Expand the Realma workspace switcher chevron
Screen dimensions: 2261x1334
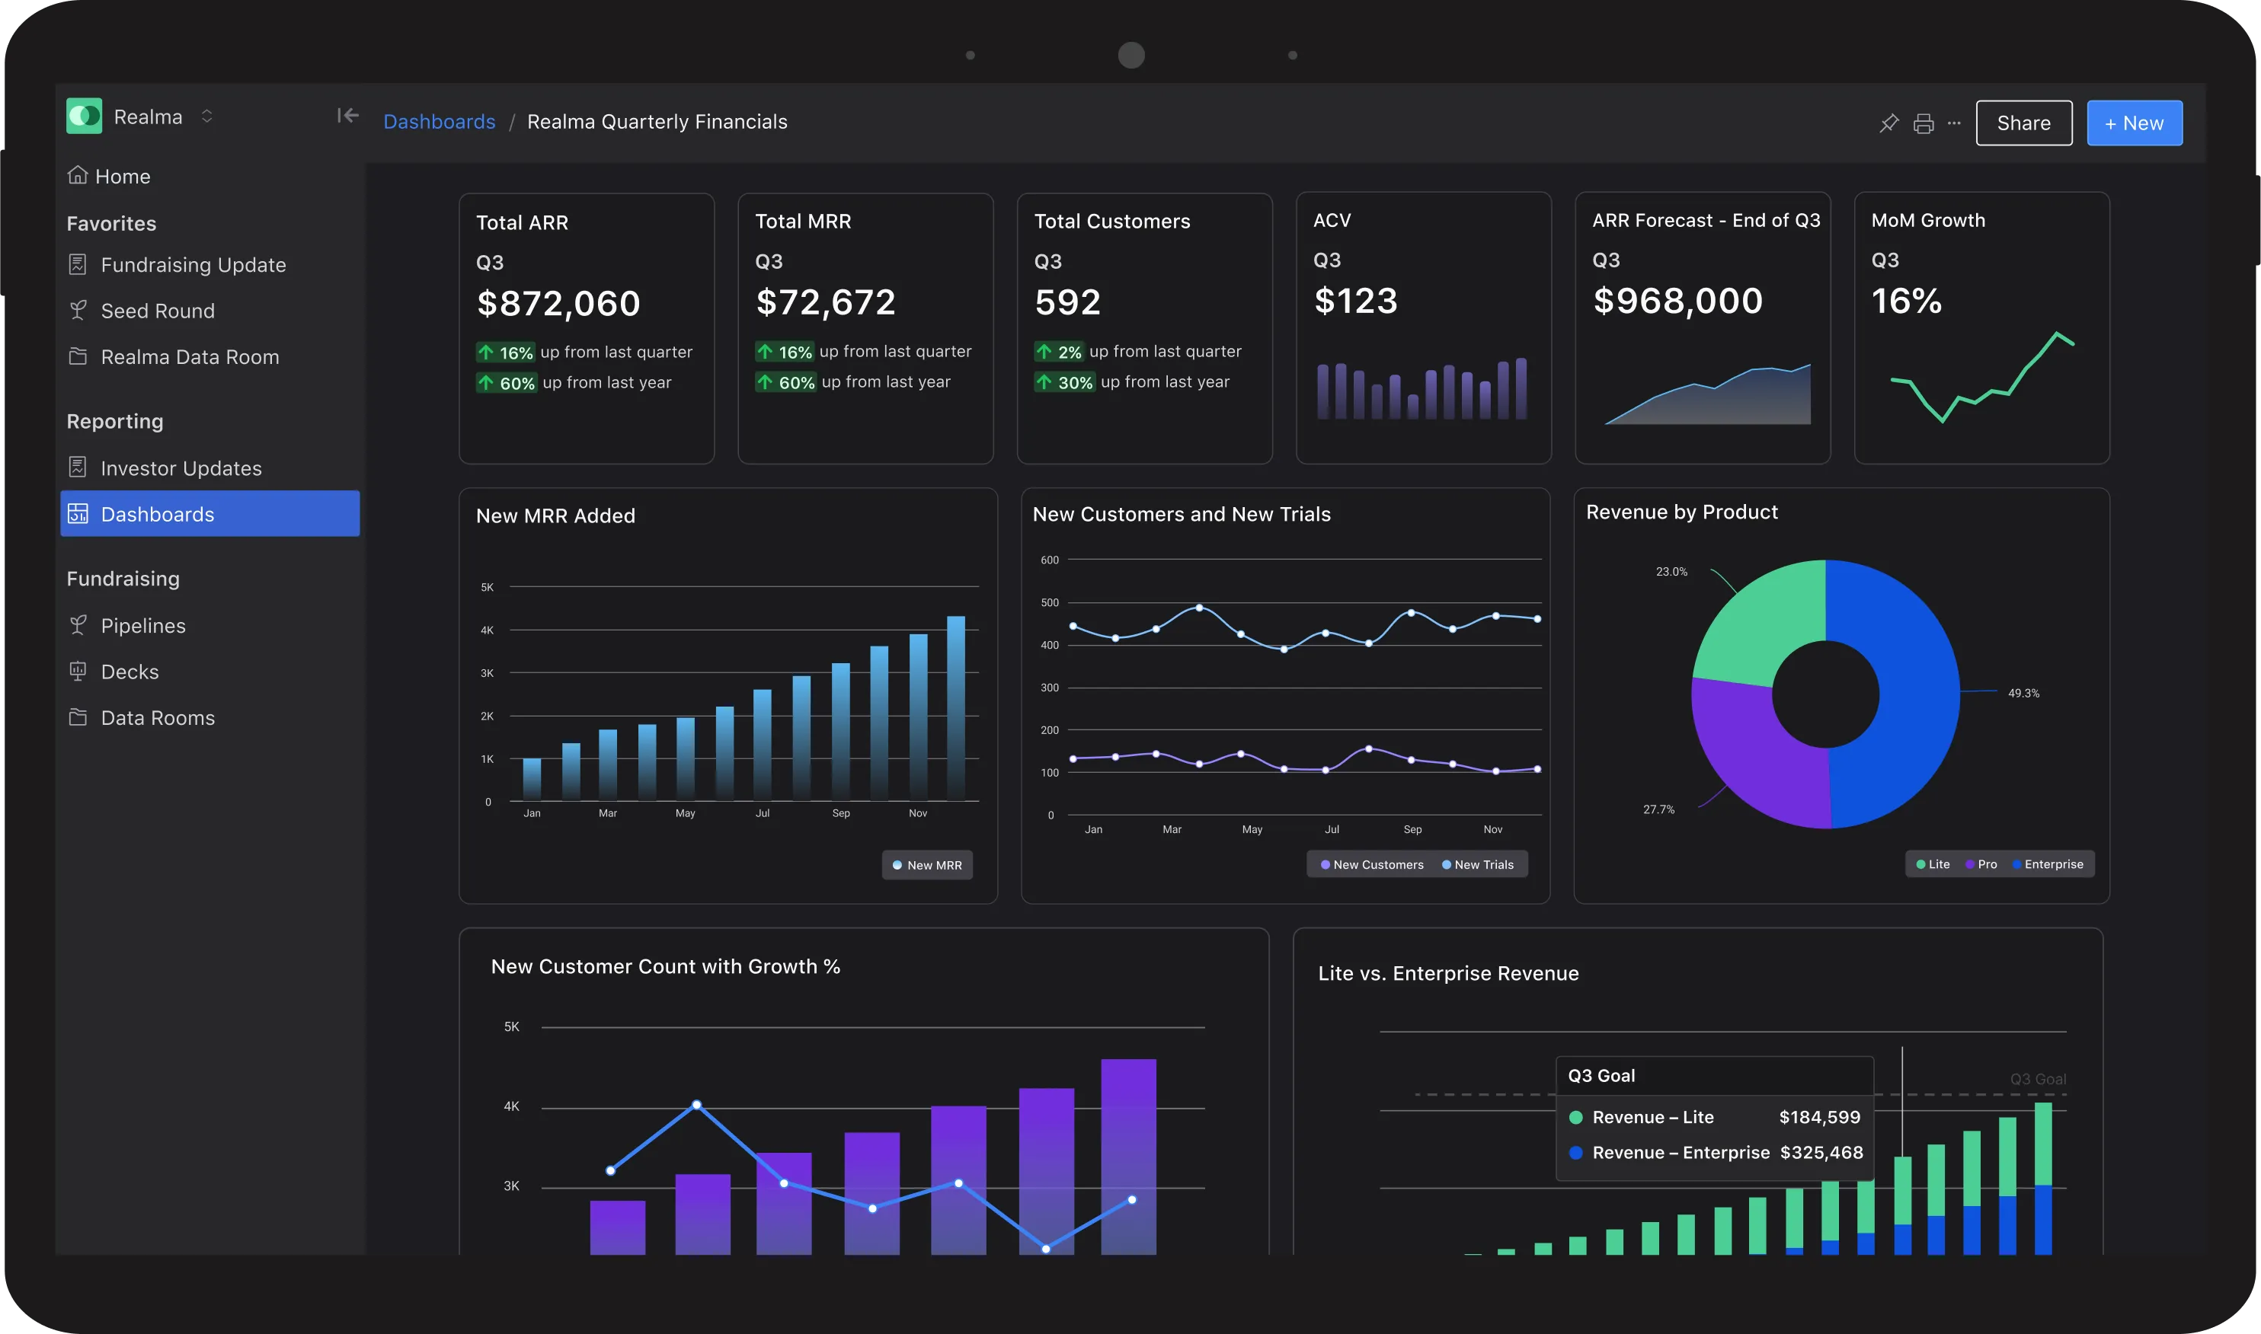coord(207,116)
